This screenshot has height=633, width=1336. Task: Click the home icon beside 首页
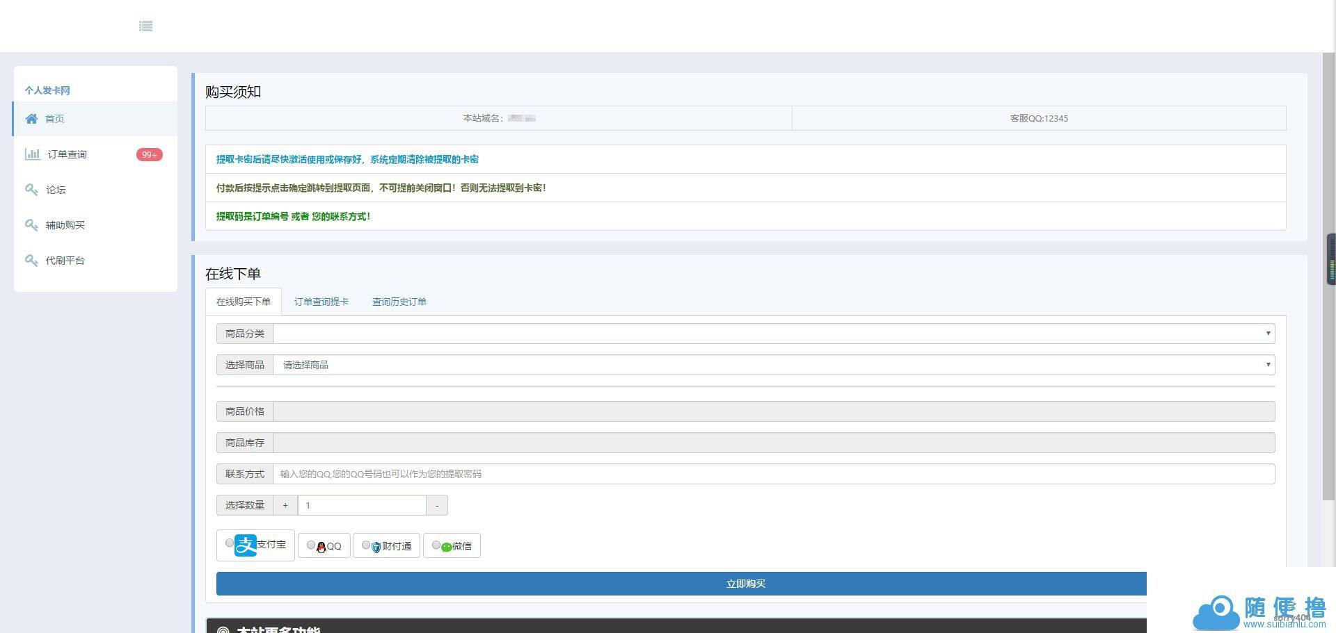click(31, 119)
